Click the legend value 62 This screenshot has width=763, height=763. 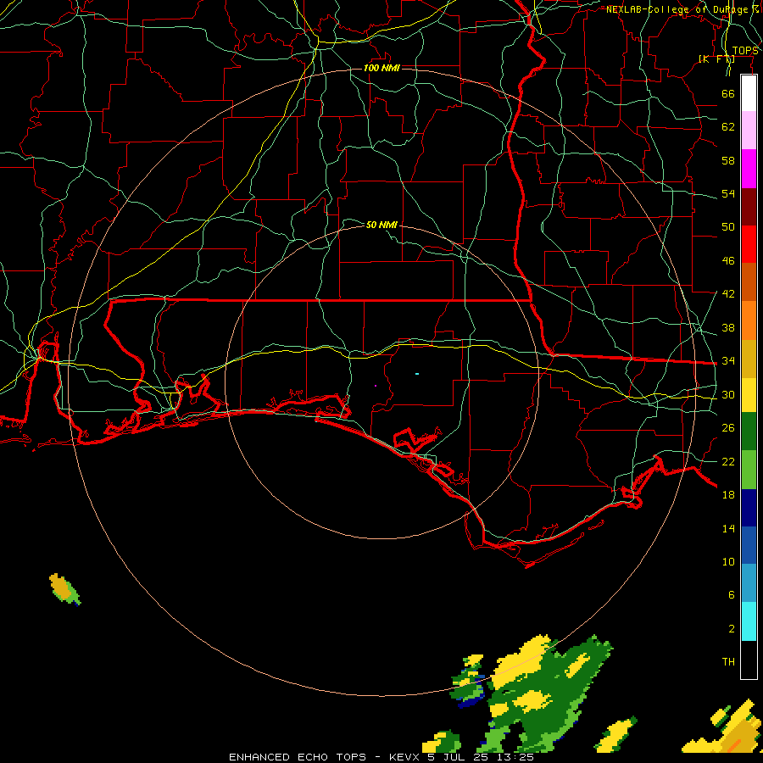tap(728, 127)
